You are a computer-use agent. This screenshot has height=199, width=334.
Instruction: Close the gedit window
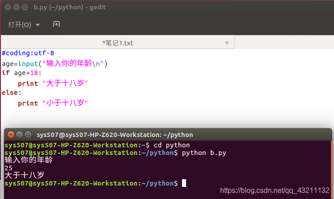[8, 7]
